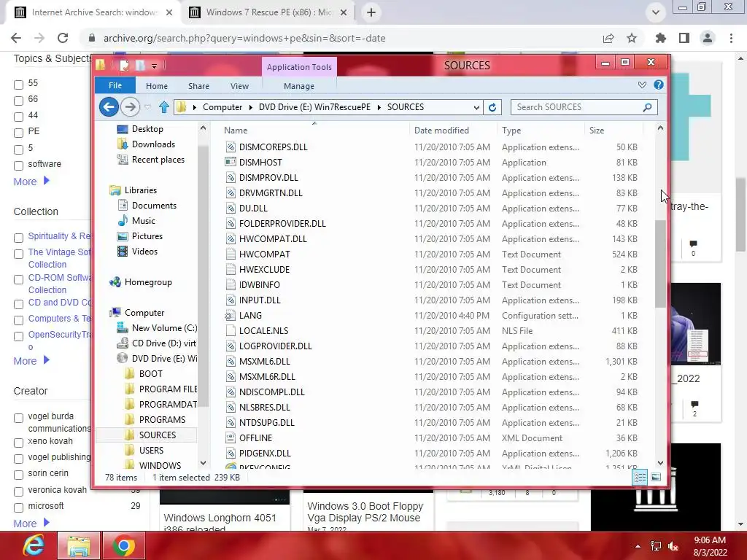747x560 pixels.
Task: Click the navigation pane scrollbar thumb
Action: pyautogui.click(x=204, y=276)
